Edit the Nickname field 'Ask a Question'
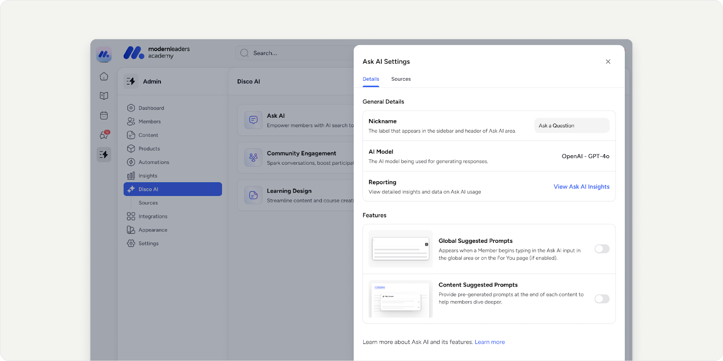723x361 pixels. (571, 125)
